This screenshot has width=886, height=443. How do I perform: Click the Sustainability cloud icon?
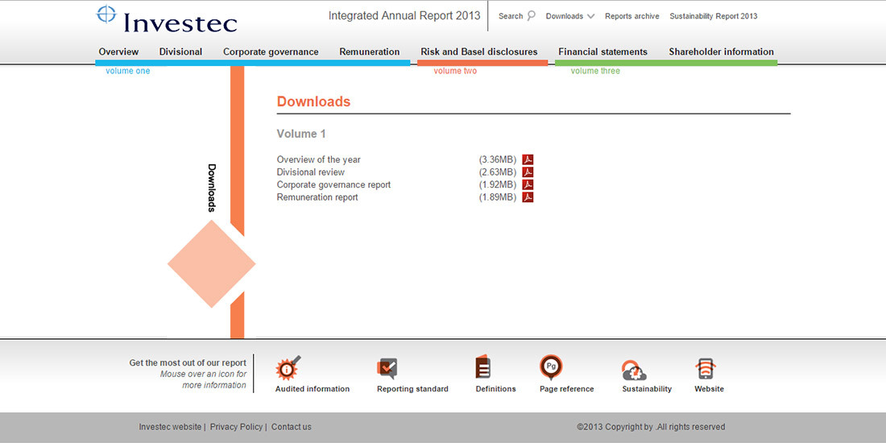(x=634, y=371)
